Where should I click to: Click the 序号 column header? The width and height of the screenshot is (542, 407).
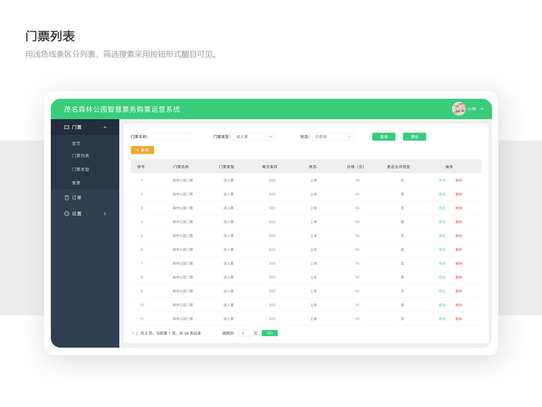click(141, 166)
